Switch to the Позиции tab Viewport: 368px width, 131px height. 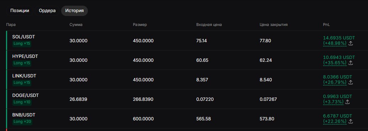point(20,11)
